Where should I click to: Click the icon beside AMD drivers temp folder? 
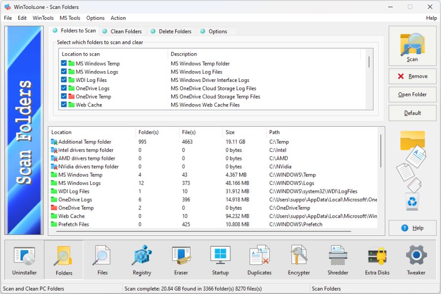tap(54, 158)
